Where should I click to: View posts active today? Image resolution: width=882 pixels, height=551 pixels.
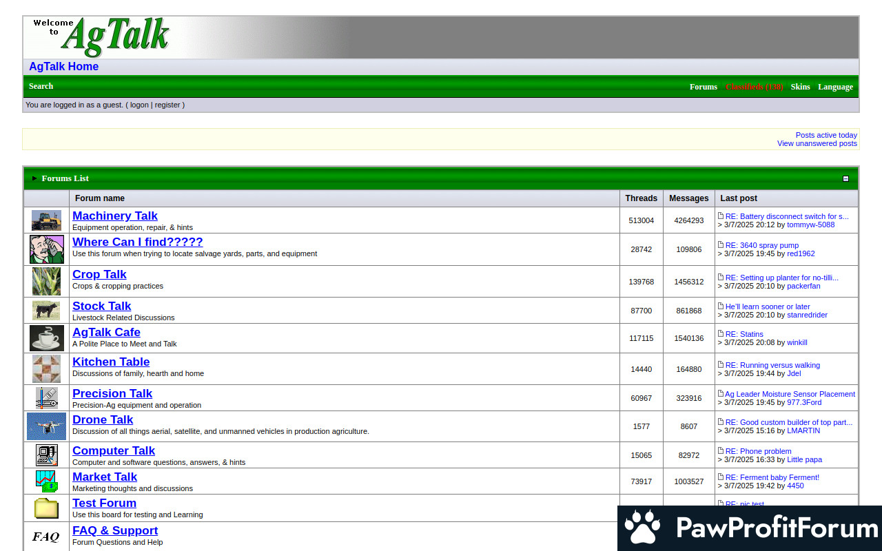click(x=826, y=135)
